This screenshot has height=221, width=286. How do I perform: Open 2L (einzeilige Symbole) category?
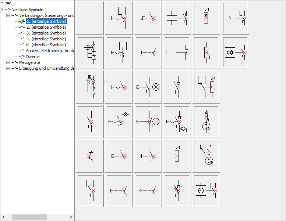click(46, 27)
